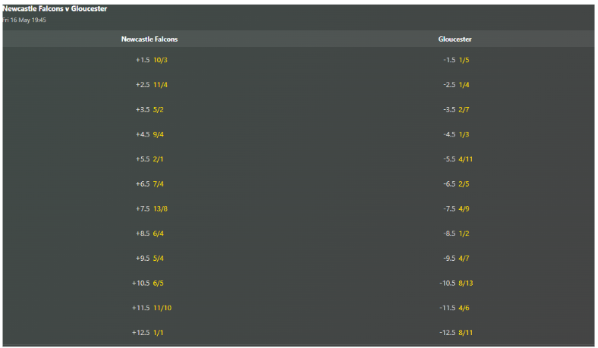Click Gloucester -5.5 odds 4/11
Screen dimensions: 598x348
(x=458, y=159)
